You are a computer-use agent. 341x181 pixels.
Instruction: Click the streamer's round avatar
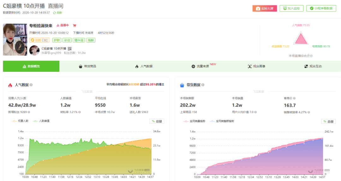[x=34, y=50]
